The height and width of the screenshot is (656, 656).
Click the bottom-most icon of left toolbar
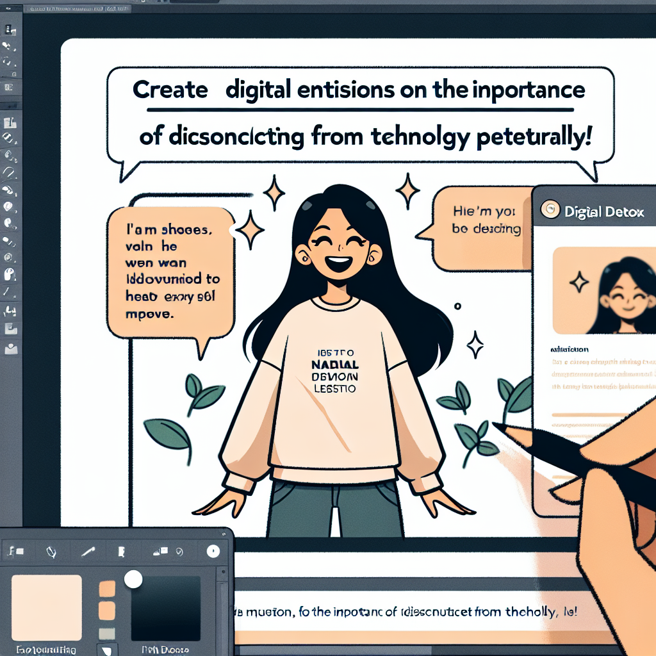tap(10, 348)
